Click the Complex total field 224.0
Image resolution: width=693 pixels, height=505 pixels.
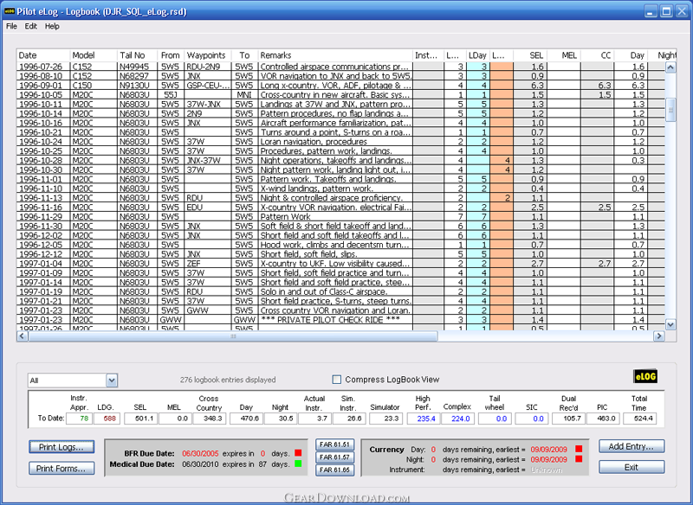(457, 419)
